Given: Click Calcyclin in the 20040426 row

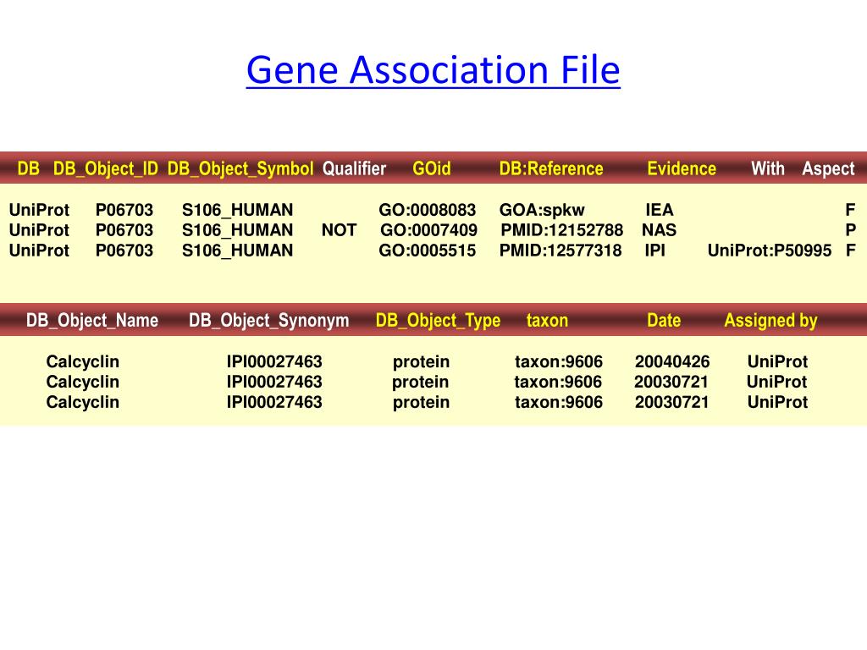Looking at the screenshot, I should (x=83, y=362).
